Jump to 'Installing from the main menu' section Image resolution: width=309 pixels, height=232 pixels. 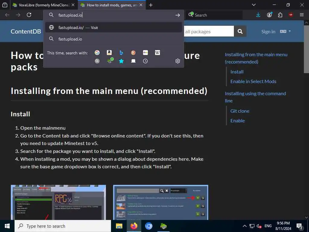256,58
